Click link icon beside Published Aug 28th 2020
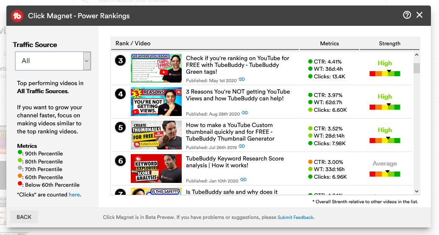This screenshot has height=235, width=439. pos(245,113)
